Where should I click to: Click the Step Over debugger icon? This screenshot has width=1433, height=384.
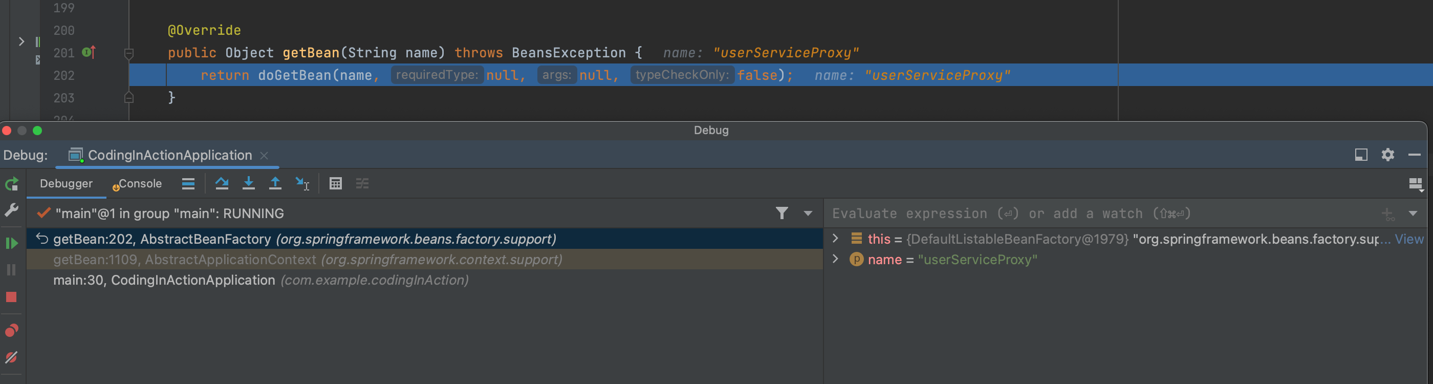tap(222, 183)
